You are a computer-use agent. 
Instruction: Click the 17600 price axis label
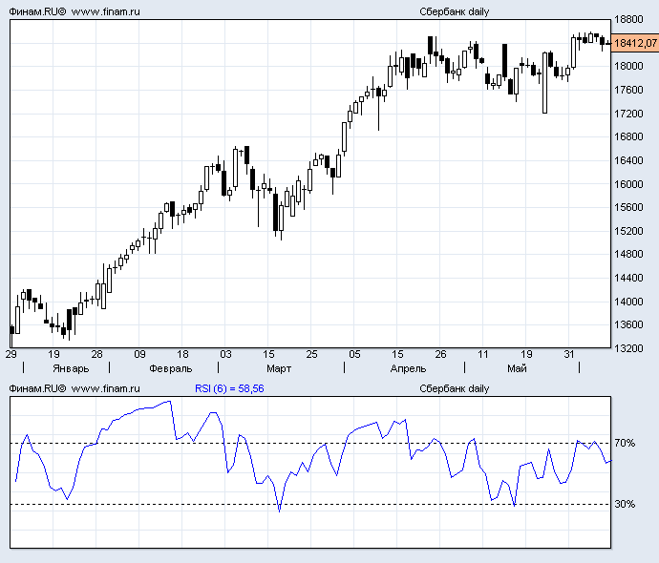[628, 90]
